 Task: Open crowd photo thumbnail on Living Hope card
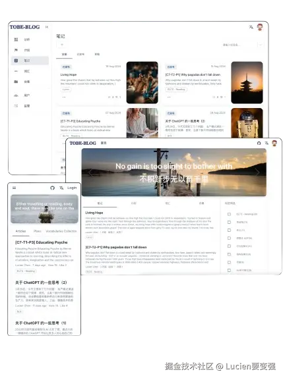click(142, 82)
